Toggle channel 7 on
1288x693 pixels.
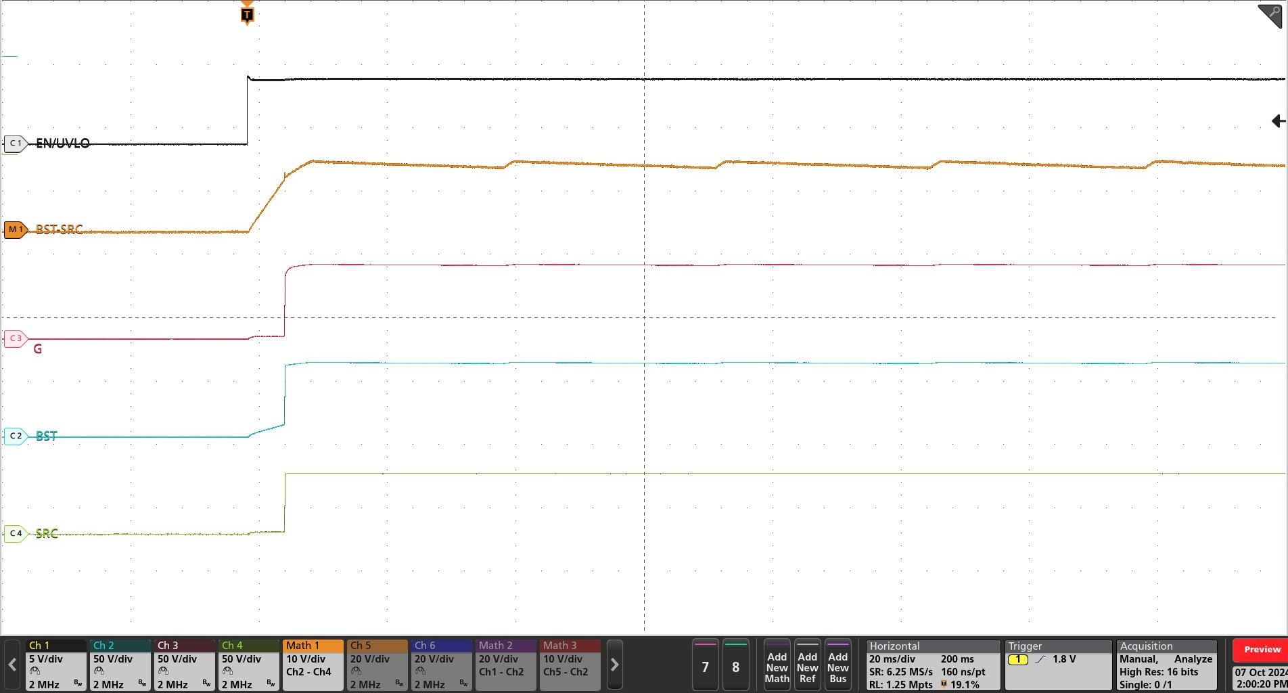click(x=706, y=666)
